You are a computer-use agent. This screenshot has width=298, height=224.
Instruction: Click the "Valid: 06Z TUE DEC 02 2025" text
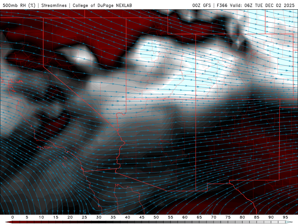click(262, 5)
